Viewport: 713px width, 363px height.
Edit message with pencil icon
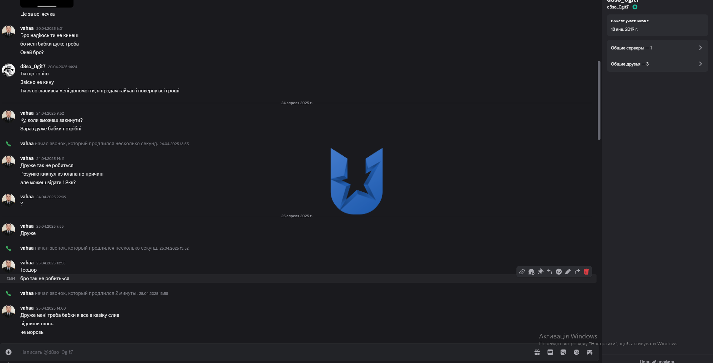(x=568, y=272)
